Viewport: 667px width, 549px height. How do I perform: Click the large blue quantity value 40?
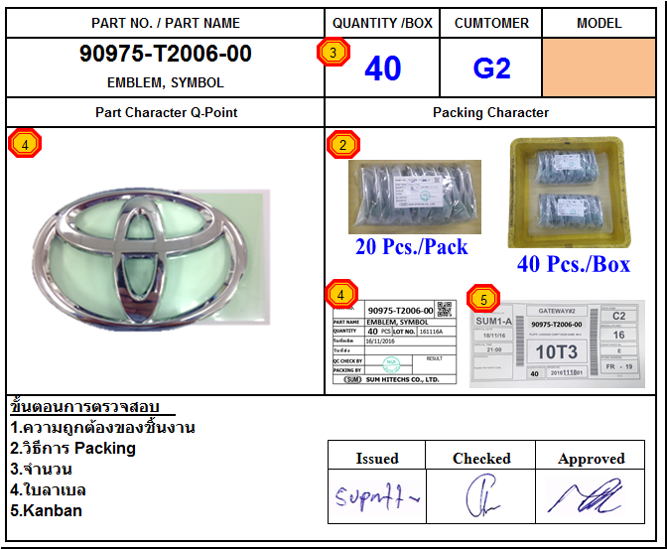pyautogui.click(x=383, y=69)
